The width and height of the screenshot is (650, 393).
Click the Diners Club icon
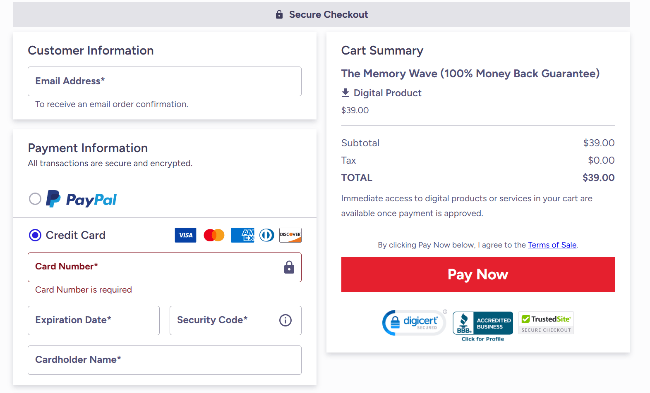point(267,235)
